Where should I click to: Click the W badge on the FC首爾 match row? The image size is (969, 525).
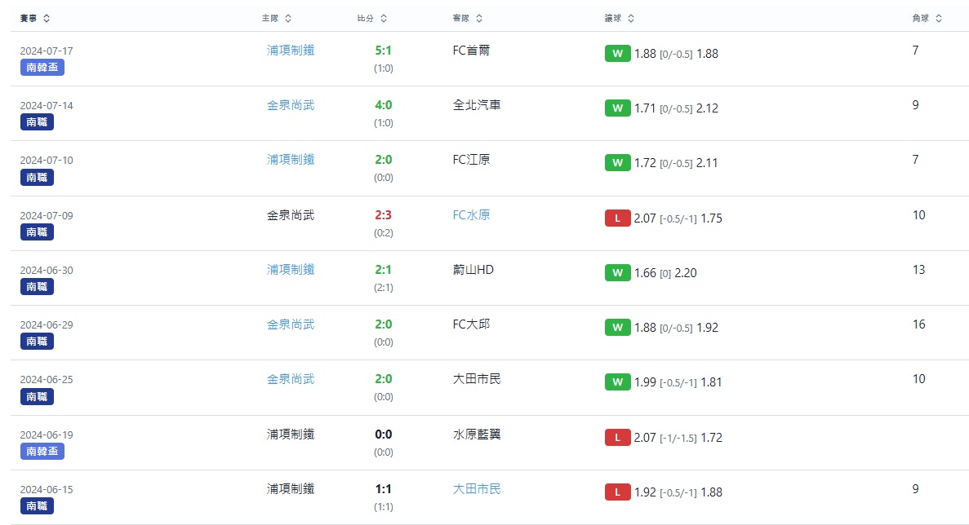(617, 54)
